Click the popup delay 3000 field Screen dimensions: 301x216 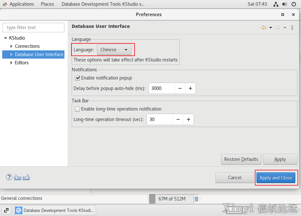click(162, 88)
